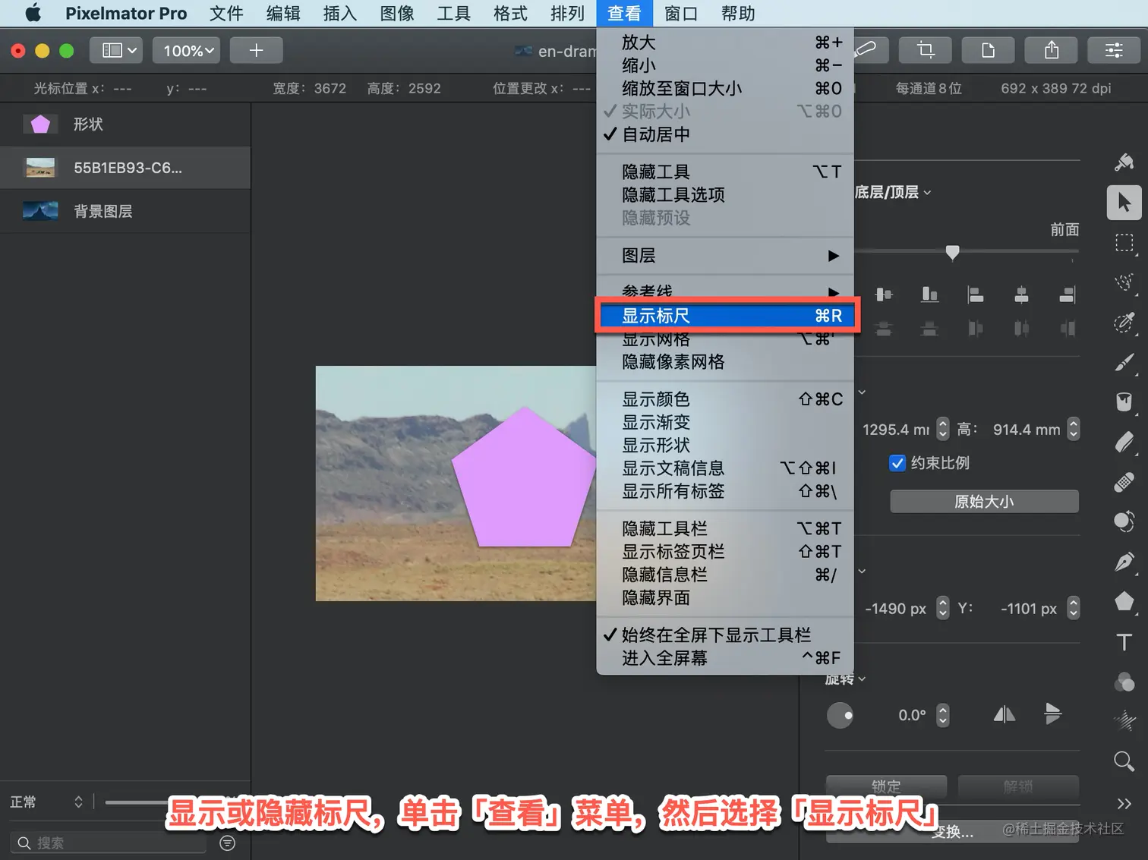Choose 进入全屏幕 menu item

point(725,658)
